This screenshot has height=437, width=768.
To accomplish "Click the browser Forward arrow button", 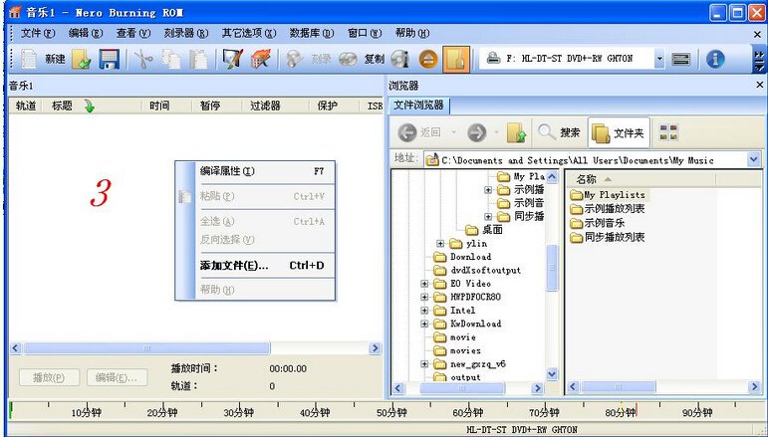I will coord(476,132).
